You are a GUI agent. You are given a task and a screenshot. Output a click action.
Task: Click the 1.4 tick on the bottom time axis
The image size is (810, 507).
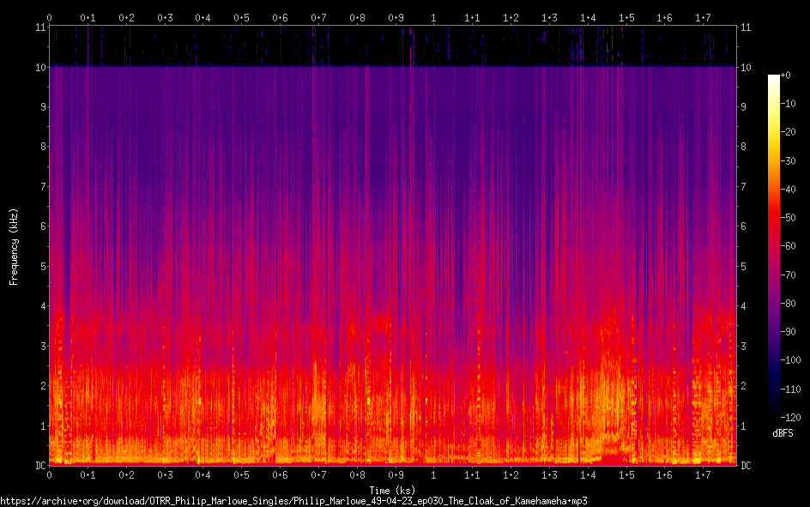pyautogui.click(x=587, y=474)
